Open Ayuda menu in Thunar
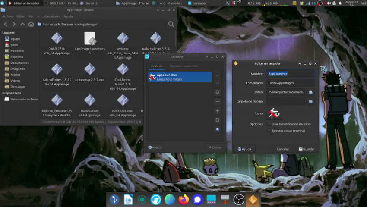This screenshot has width=367, height=207. click(x=68, y=16)
